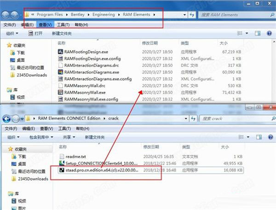The image size is (276, 210).
Task: Open 编辑(E) menu in crack window
Action: click(29, 129)
